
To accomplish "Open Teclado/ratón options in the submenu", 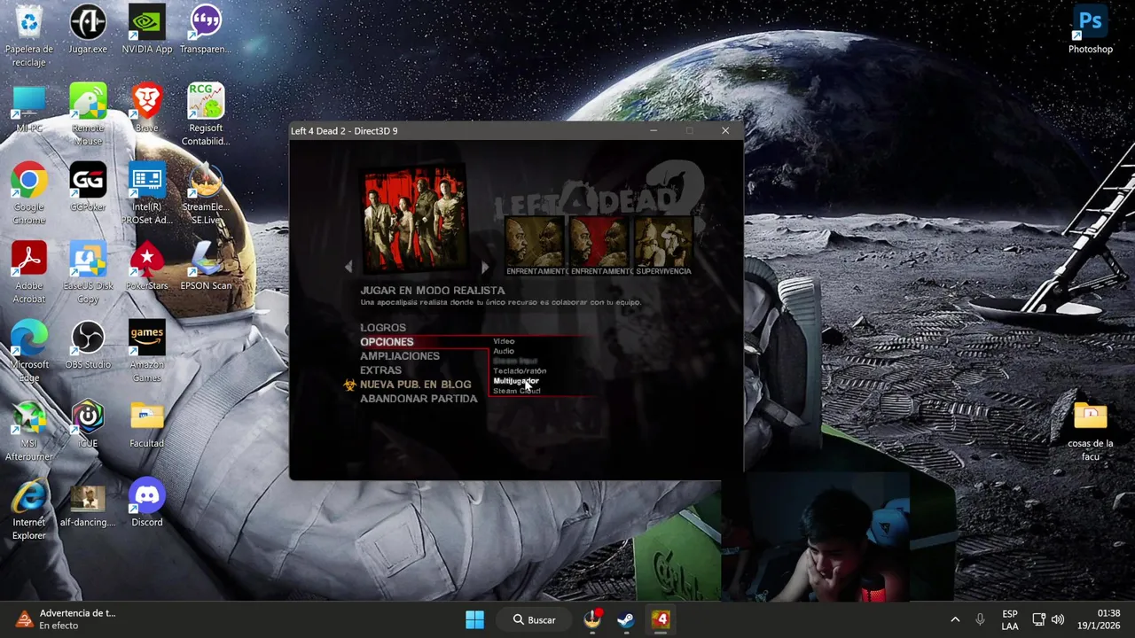I will tap(520, 370).
